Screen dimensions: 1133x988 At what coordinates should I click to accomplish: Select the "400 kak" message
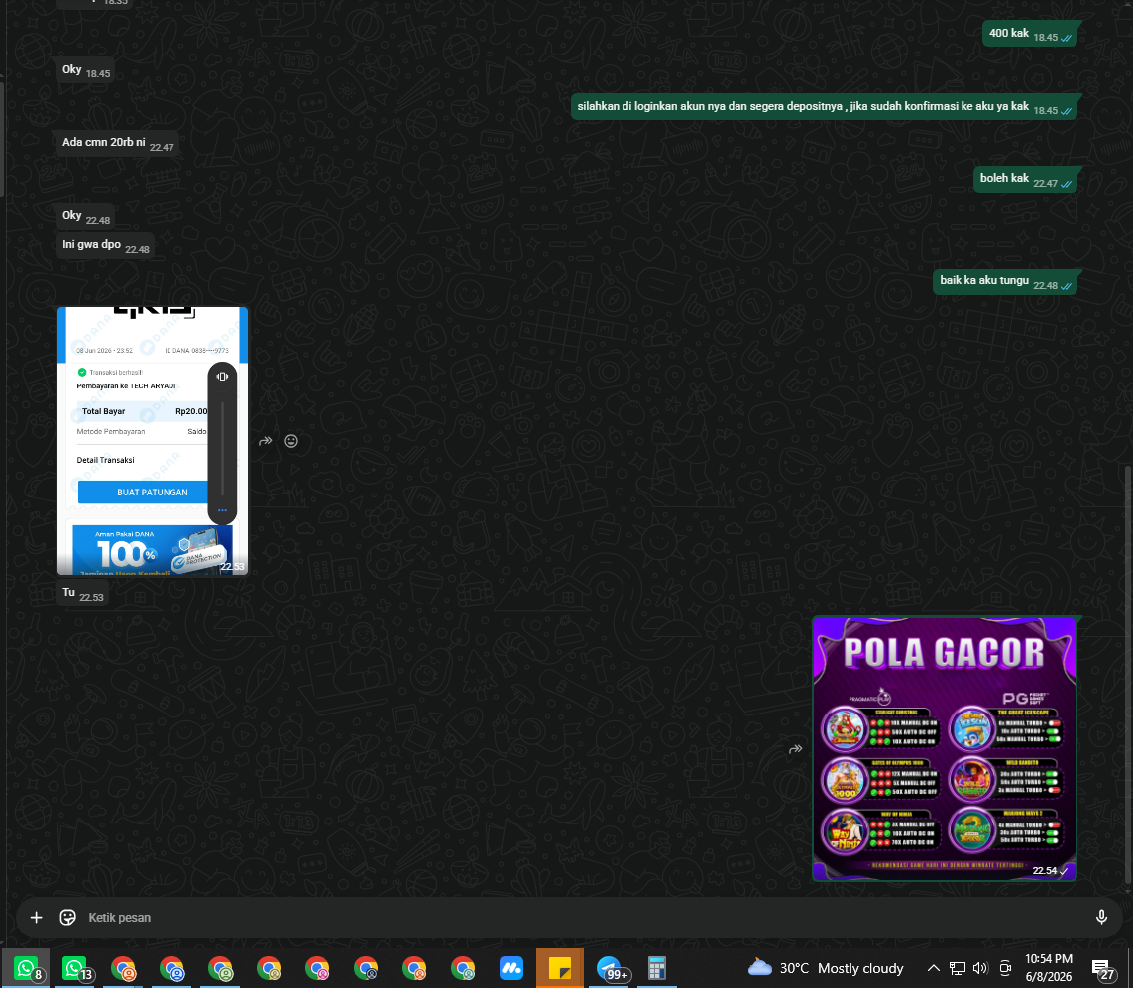pos(1029,34)
